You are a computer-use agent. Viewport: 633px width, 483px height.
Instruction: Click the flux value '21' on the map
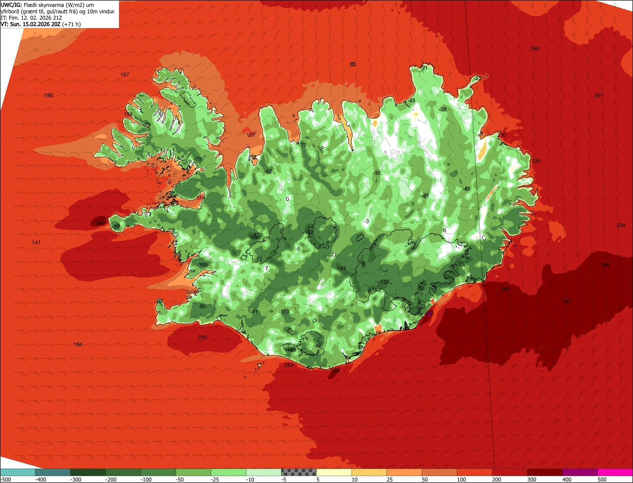click(334, 254)
